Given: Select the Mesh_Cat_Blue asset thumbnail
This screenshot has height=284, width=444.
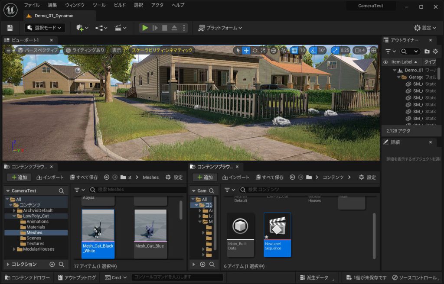Looking at the screenshot, I should pyautogui.click(x=150, y=234).
